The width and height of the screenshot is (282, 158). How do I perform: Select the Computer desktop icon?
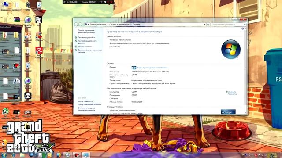click(x=6, y=6)
